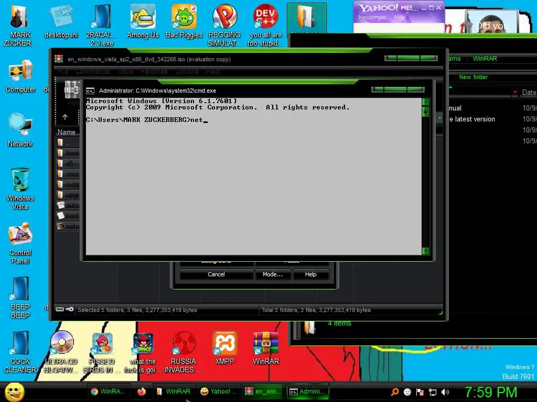Viewport: 537px width, 402px height.
Task: Open the Help menu in Yahoo Messenger
Action: (x=400, y=17)
